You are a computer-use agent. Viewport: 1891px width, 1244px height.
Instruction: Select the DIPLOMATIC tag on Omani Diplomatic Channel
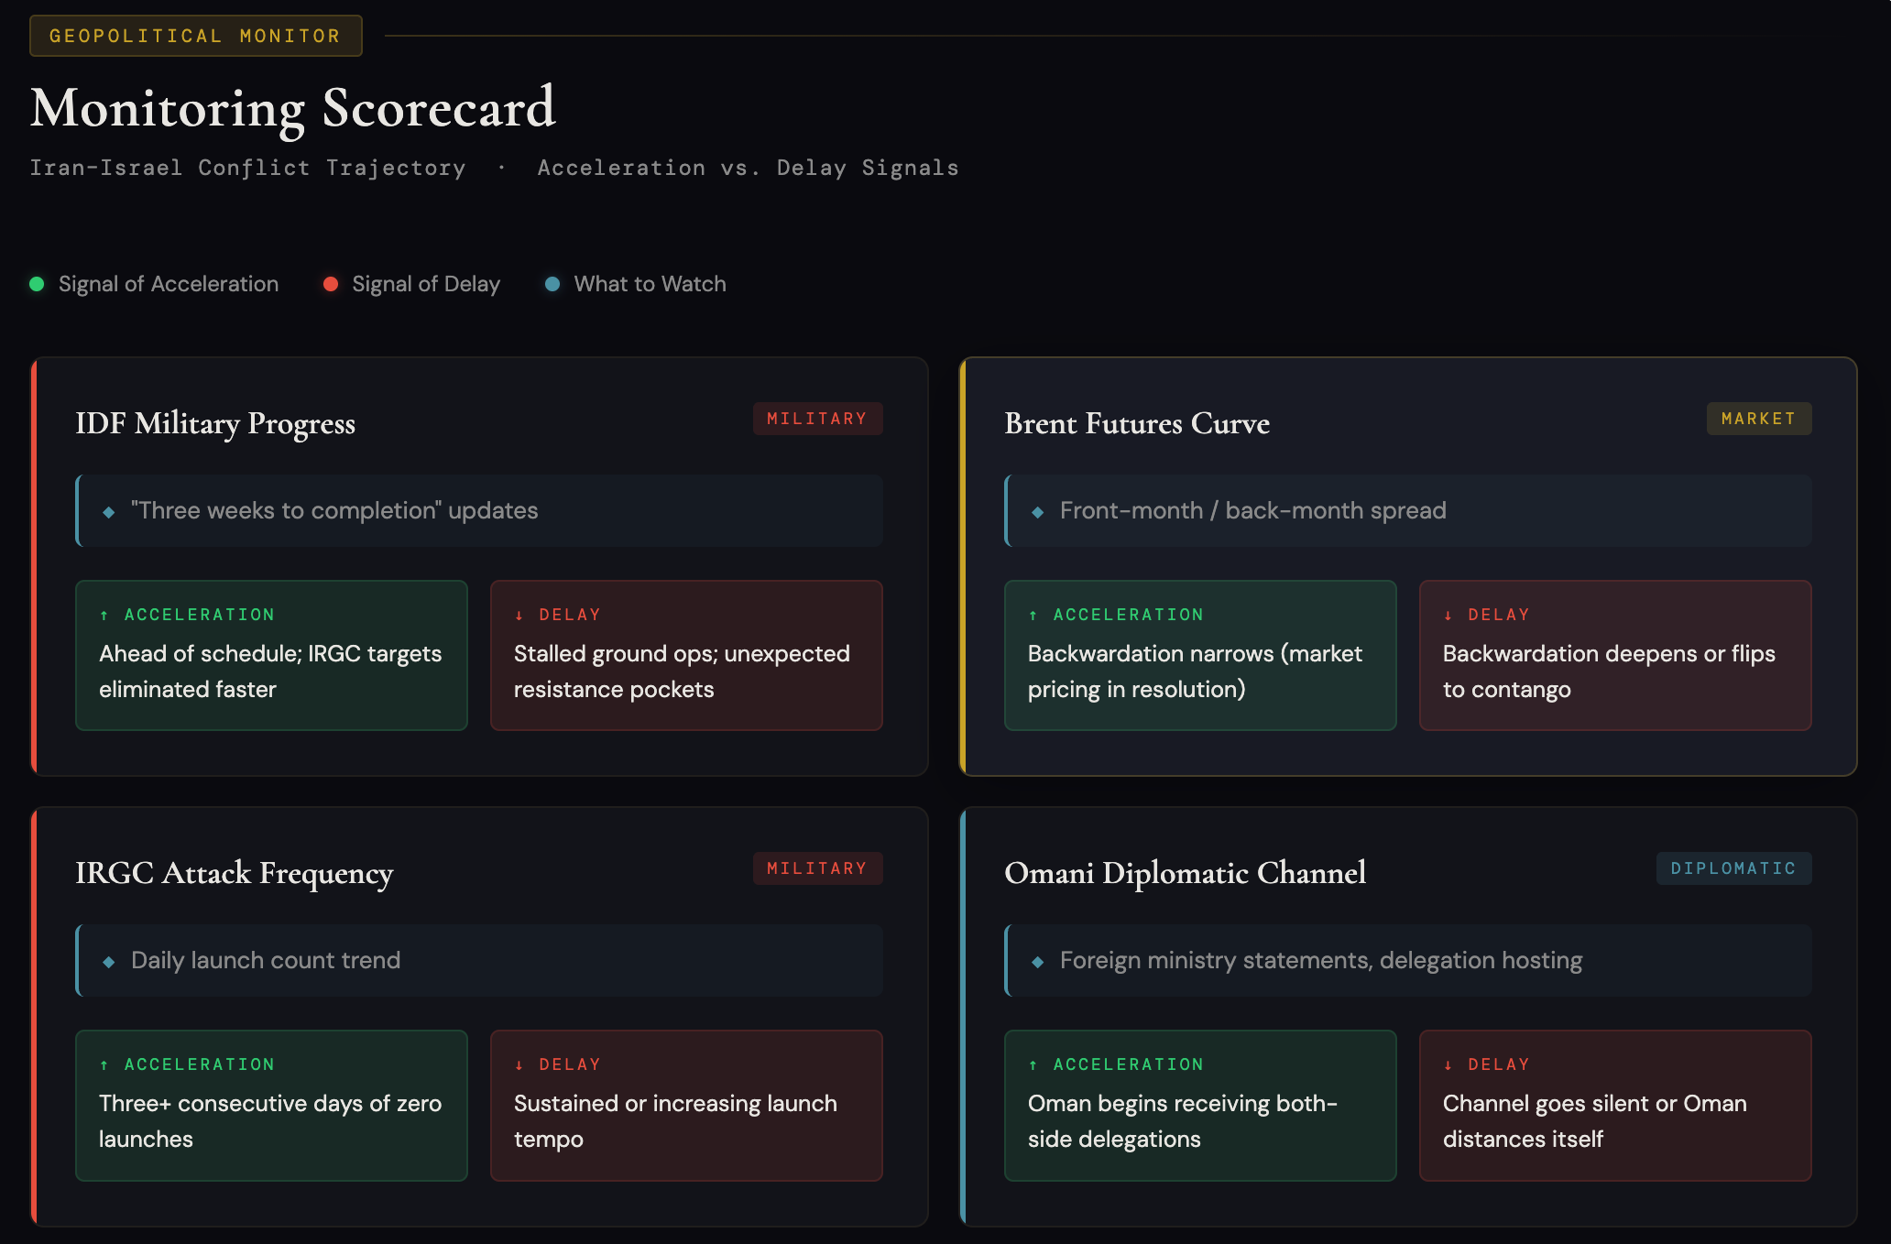(x=1733, y=868)
